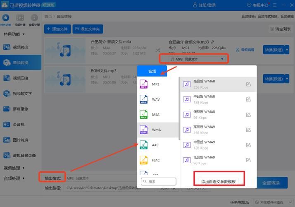The height and width of the screenshot is (207, 295).
Task: Open 录音机 in the sidebar
Action: [20, 125]
